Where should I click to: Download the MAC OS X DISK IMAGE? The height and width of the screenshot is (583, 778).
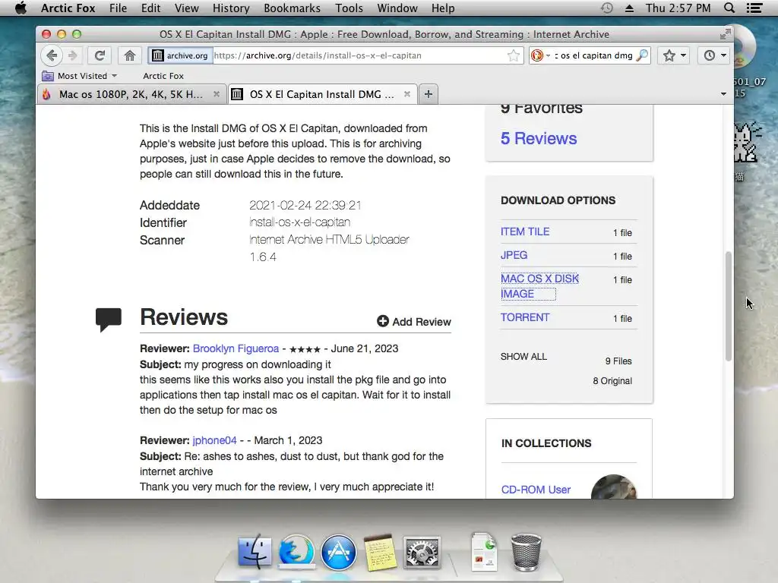[x=540, y=286]
